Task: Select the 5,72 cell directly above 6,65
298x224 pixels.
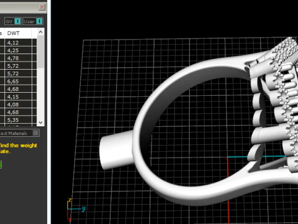Action: (18, 73)
